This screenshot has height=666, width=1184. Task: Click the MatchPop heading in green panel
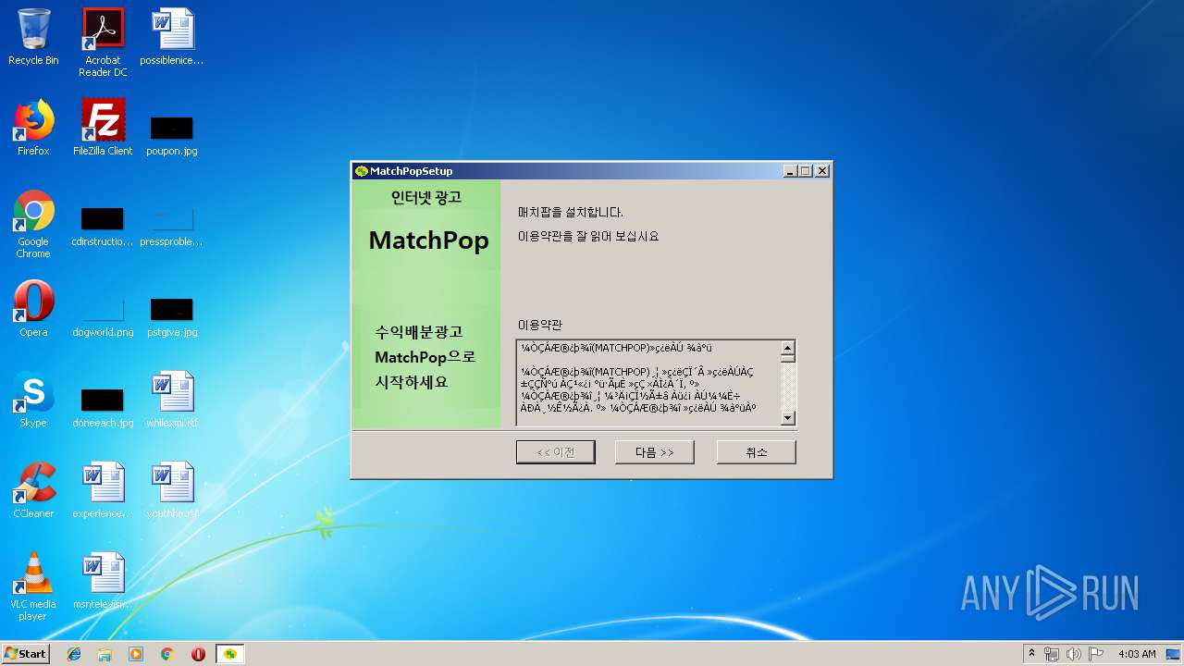coord(428,240)
